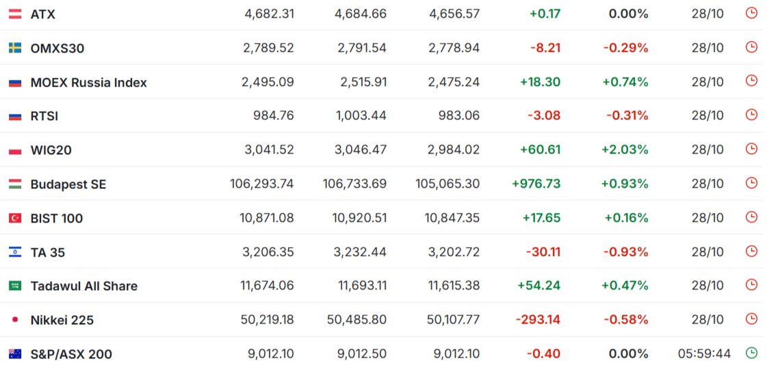Click the Austria flag icon beside ATX
The image size is (767, 368).
pyautogui.click(x=15, y=14)
